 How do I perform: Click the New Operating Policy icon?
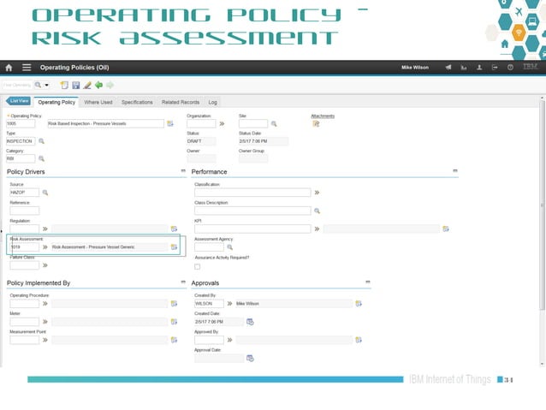(x=64, y=85)
